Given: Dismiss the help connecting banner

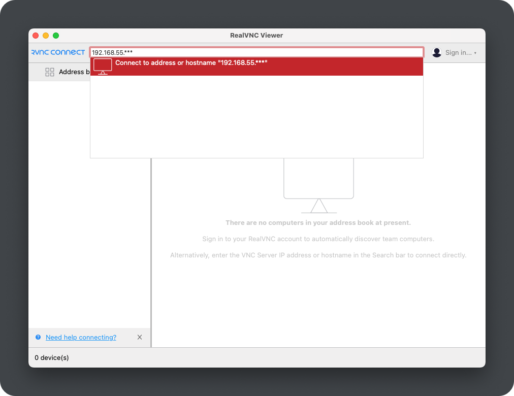Looking at the screenshot, I should click(140, 337).
